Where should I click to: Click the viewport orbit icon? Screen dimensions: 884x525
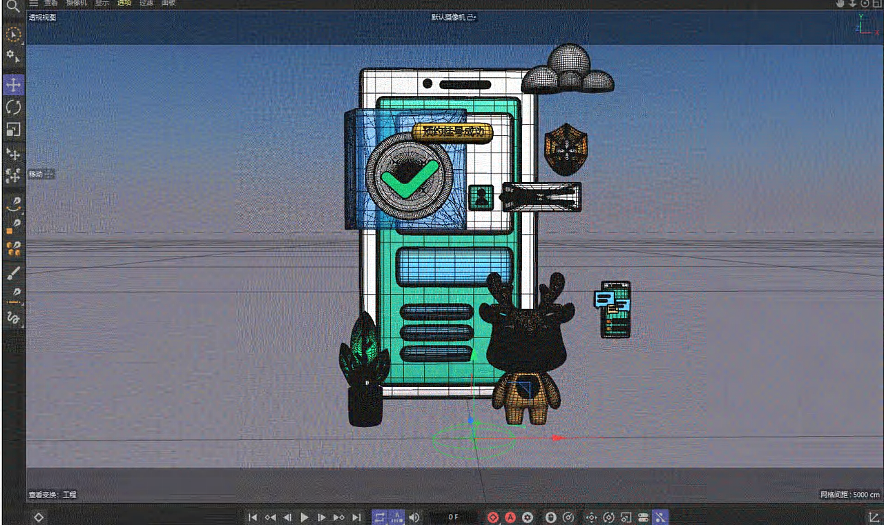click(x=865, y=4)
